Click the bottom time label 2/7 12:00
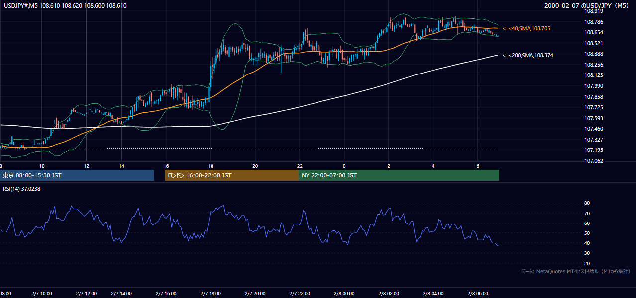636x298 pixels. pyautogui.click(x=87, y=294)
